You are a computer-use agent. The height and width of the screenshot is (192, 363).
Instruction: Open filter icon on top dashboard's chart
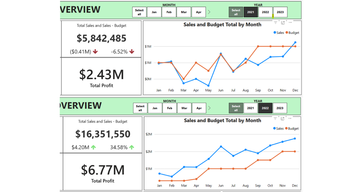click(x=275, y=23)
